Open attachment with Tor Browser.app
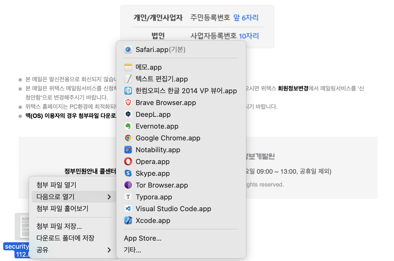Image resolution: width=394 pixels, height=261 pixels. 181,185
